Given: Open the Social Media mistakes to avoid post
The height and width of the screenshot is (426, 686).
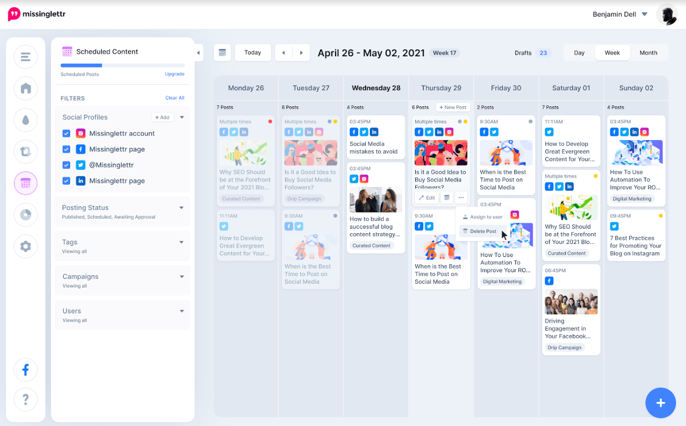Looking at the screenshot, I should coord(376,137).
